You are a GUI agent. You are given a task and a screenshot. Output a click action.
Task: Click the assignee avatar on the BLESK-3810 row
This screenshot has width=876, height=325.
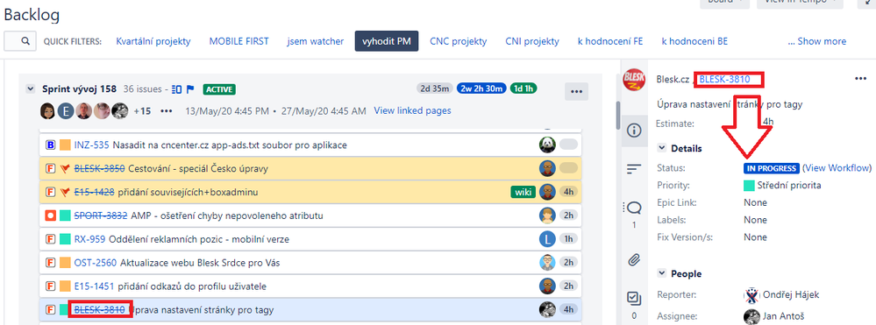coord(547,309)
